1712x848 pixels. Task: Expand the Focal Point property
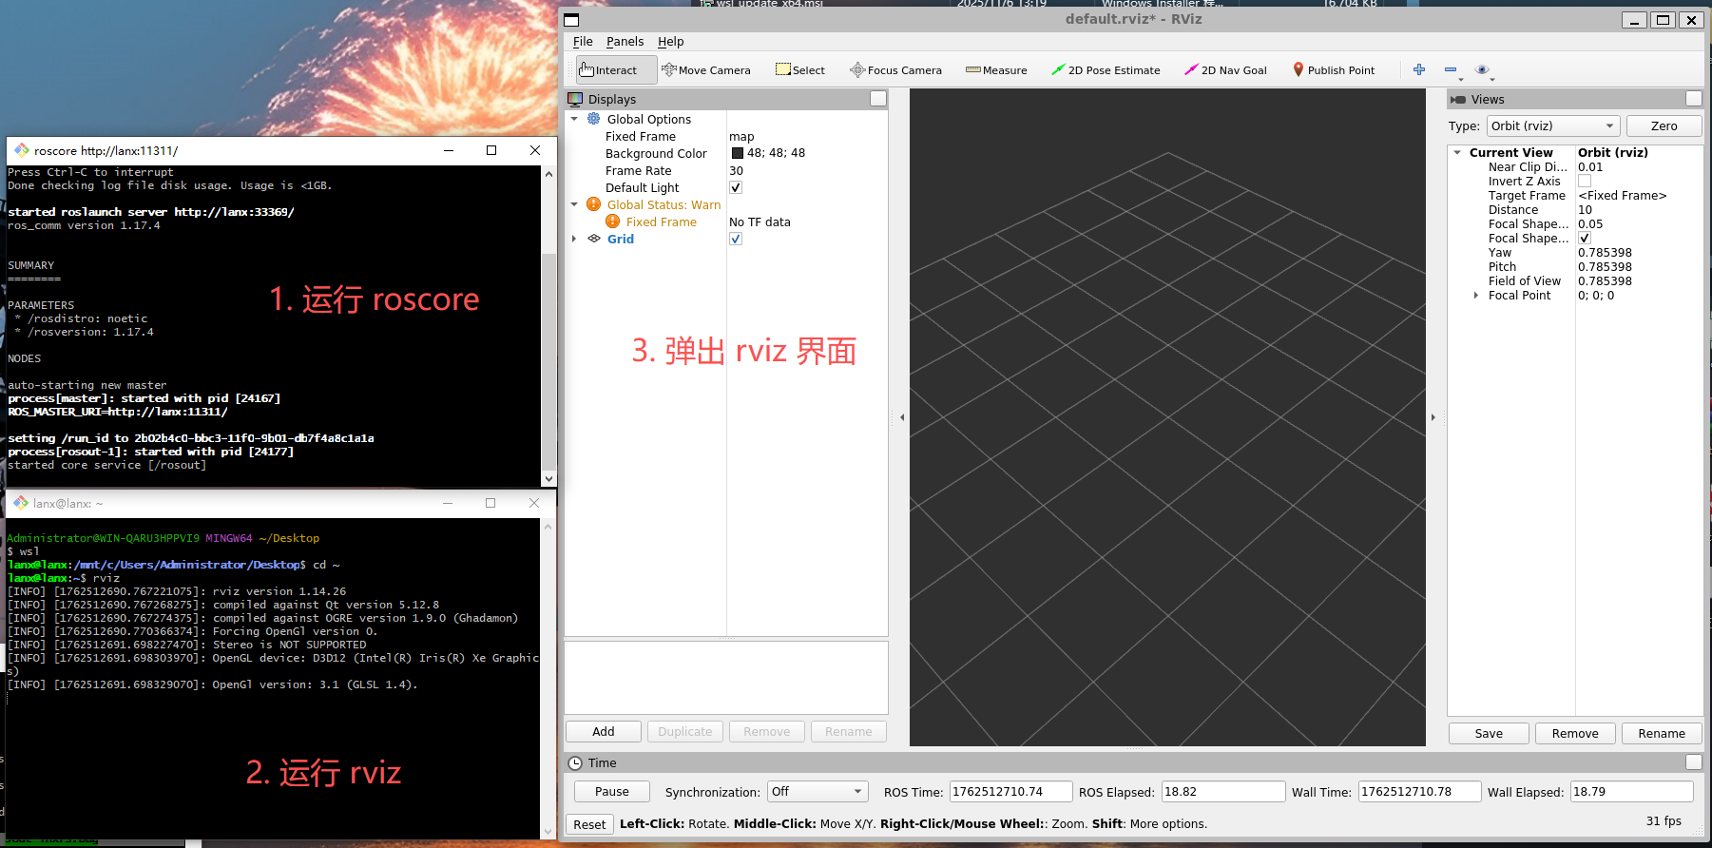point(1476,296)
